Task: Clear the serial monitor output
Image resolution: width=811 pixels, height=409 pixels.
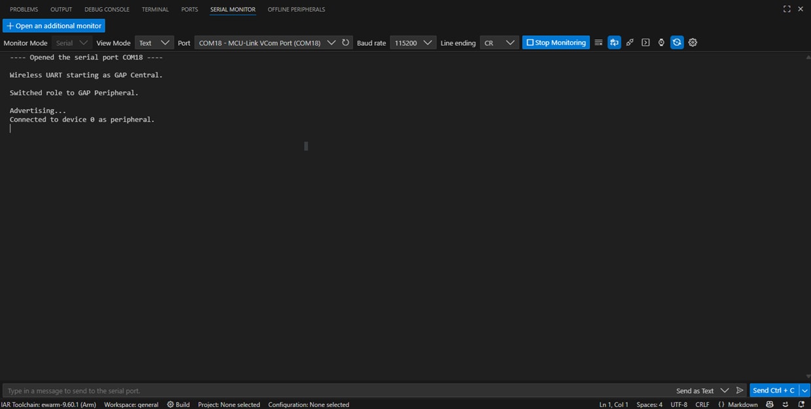Action: pos(598,43)
